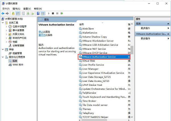Click User Manager gear icon
This screenshot has height=121, width=171.
point(80,69)
